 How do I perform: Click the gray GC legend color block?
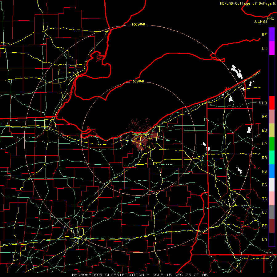pyautogui.click(x=272, y=212)
